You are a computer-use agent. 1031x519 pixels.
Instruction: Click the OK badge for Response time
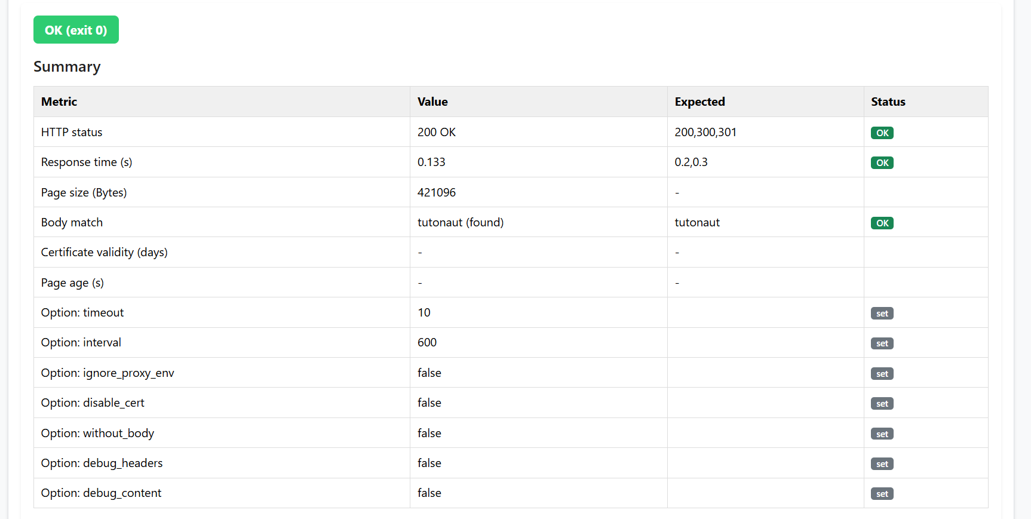tap(882, 163)
